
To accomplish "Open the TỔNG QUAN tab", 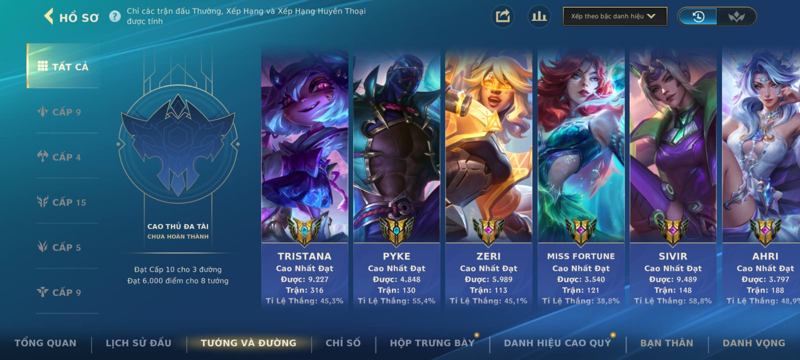I will [45, 343].
